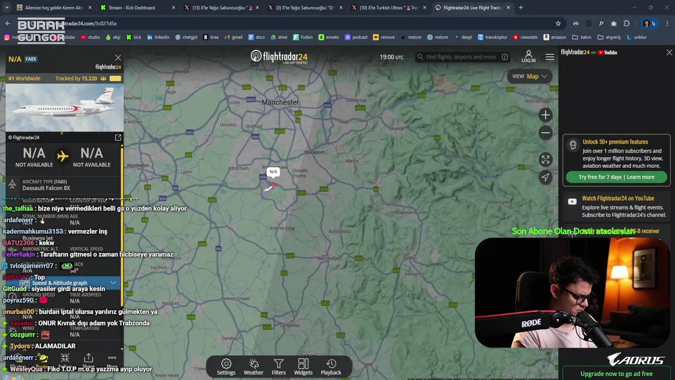Click the Manchester city label on map
The height and width of the screenshot is (380, 675).
pos(280,102)
